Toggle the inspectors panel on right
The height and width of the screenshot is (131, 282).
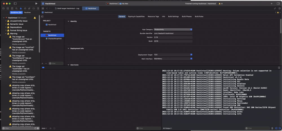point(278,4)
